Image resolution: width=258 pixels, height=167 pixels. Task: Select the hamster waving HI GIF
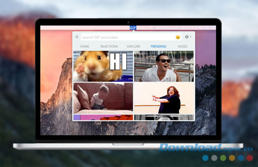tap(103, 66)
